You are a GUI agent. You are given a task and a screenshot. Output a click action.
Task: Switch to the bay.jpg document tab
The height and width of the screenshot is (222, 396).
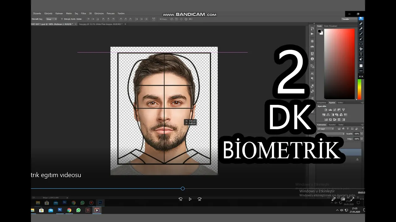pos(101,24)
